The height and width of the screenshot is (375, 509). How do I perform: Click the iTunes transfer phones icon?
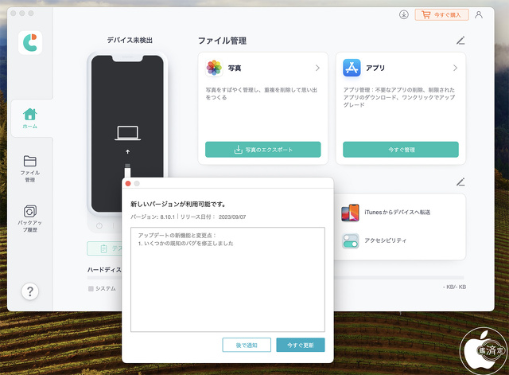tap(350, 213)
